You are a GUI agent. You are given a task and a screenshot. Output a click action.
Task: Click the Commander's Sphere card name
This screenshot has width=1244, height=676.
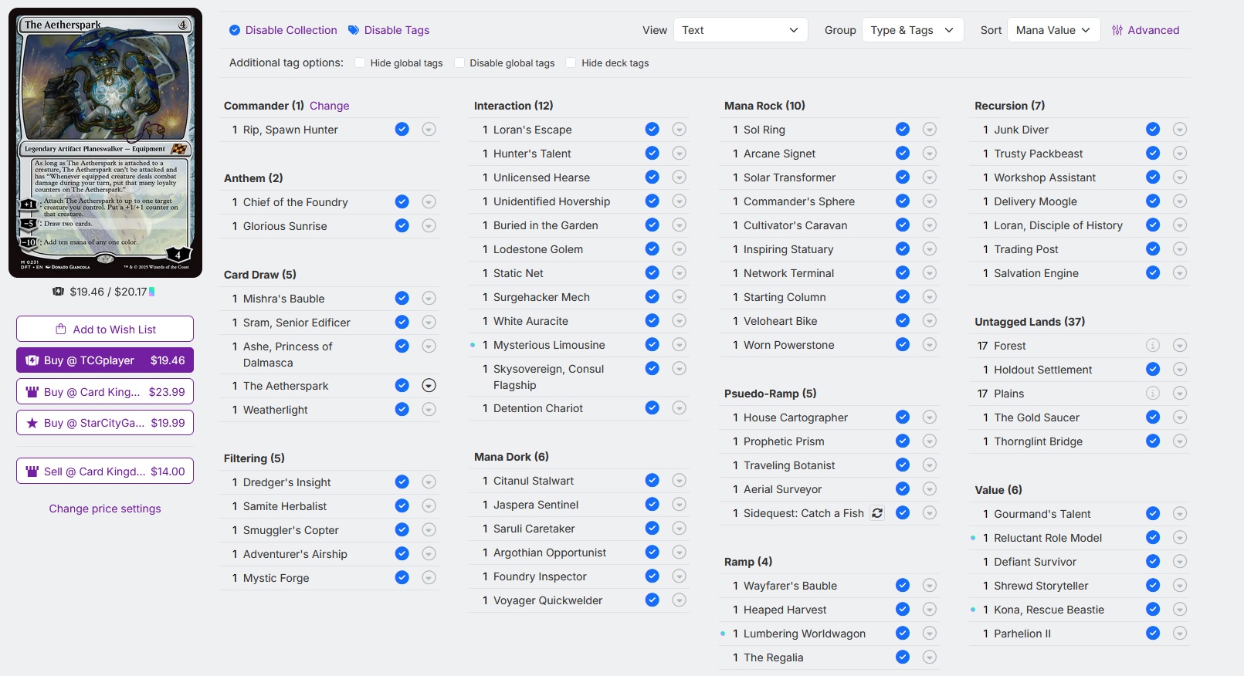click(x=799, y=201)
